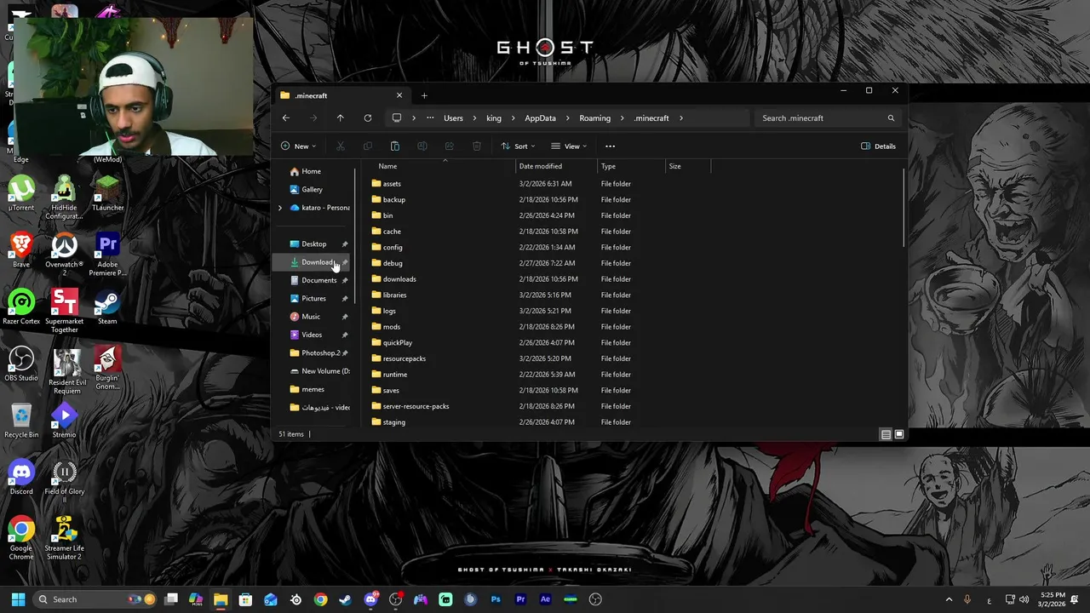Go back in File Explorer
The image size is (1090, 613).
(286, 118)
